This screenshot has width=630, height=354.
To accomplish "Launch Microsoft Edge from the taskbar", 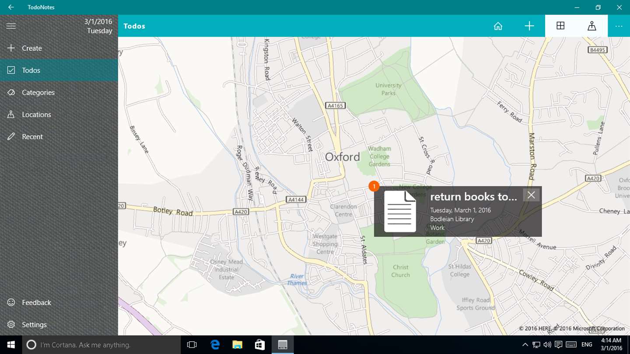I will [215, 345].
